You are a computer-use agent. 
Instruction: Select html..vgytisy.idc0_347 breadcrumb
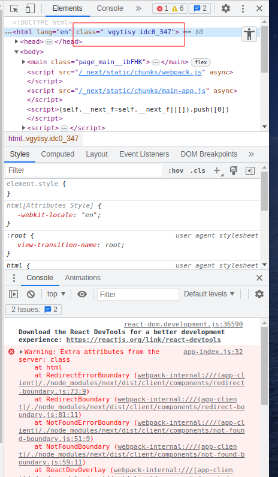click(43, 139)
